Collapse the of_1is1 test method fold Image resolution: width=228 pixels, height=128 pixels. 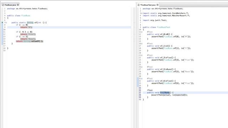coord(142,43)
